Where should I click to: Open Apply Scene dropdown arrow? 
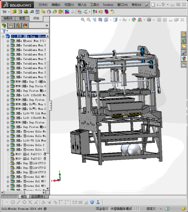tap(144, 20)
